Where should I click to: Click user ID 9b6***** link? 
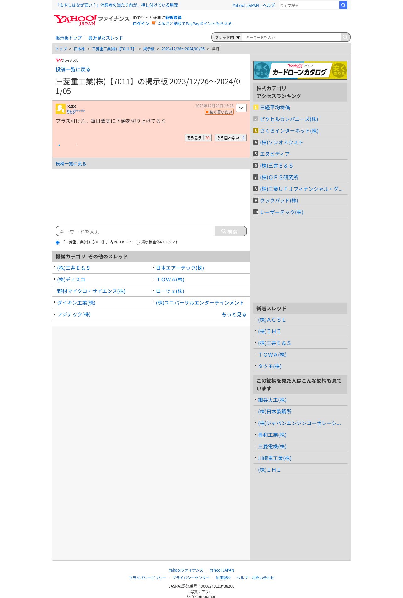point(76,112)
